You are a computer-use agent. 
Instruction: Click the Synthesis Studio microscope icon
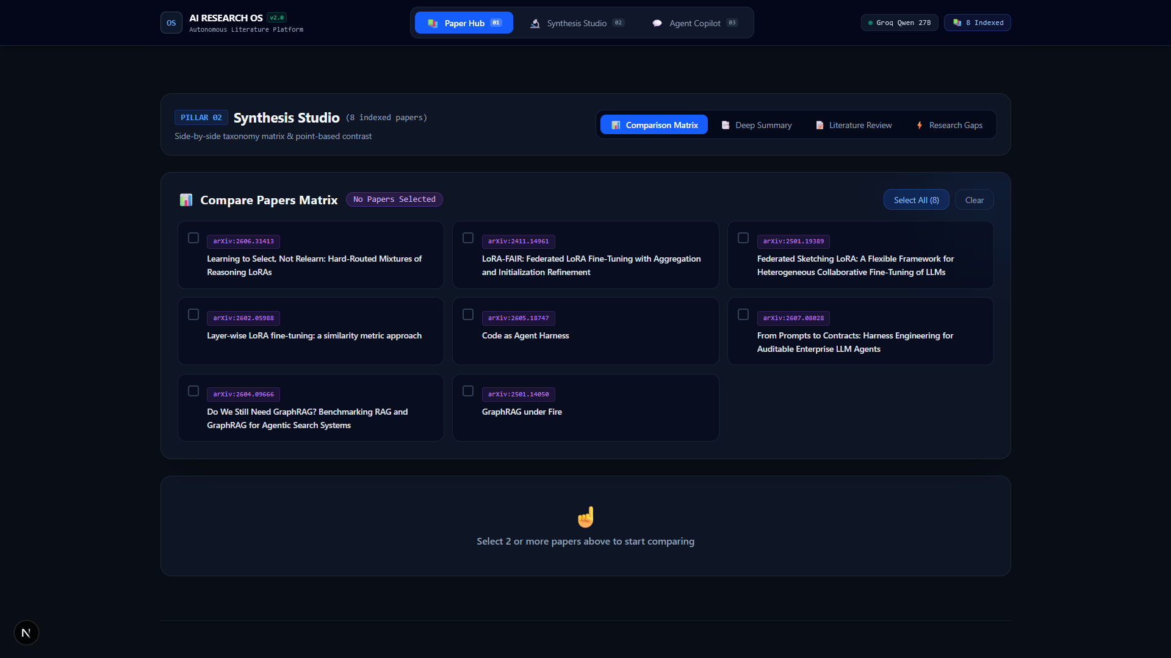[x=535, y=23]
